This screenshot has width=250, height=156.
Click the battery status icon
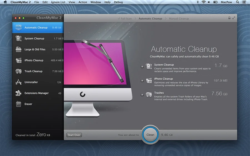point(215,2)
